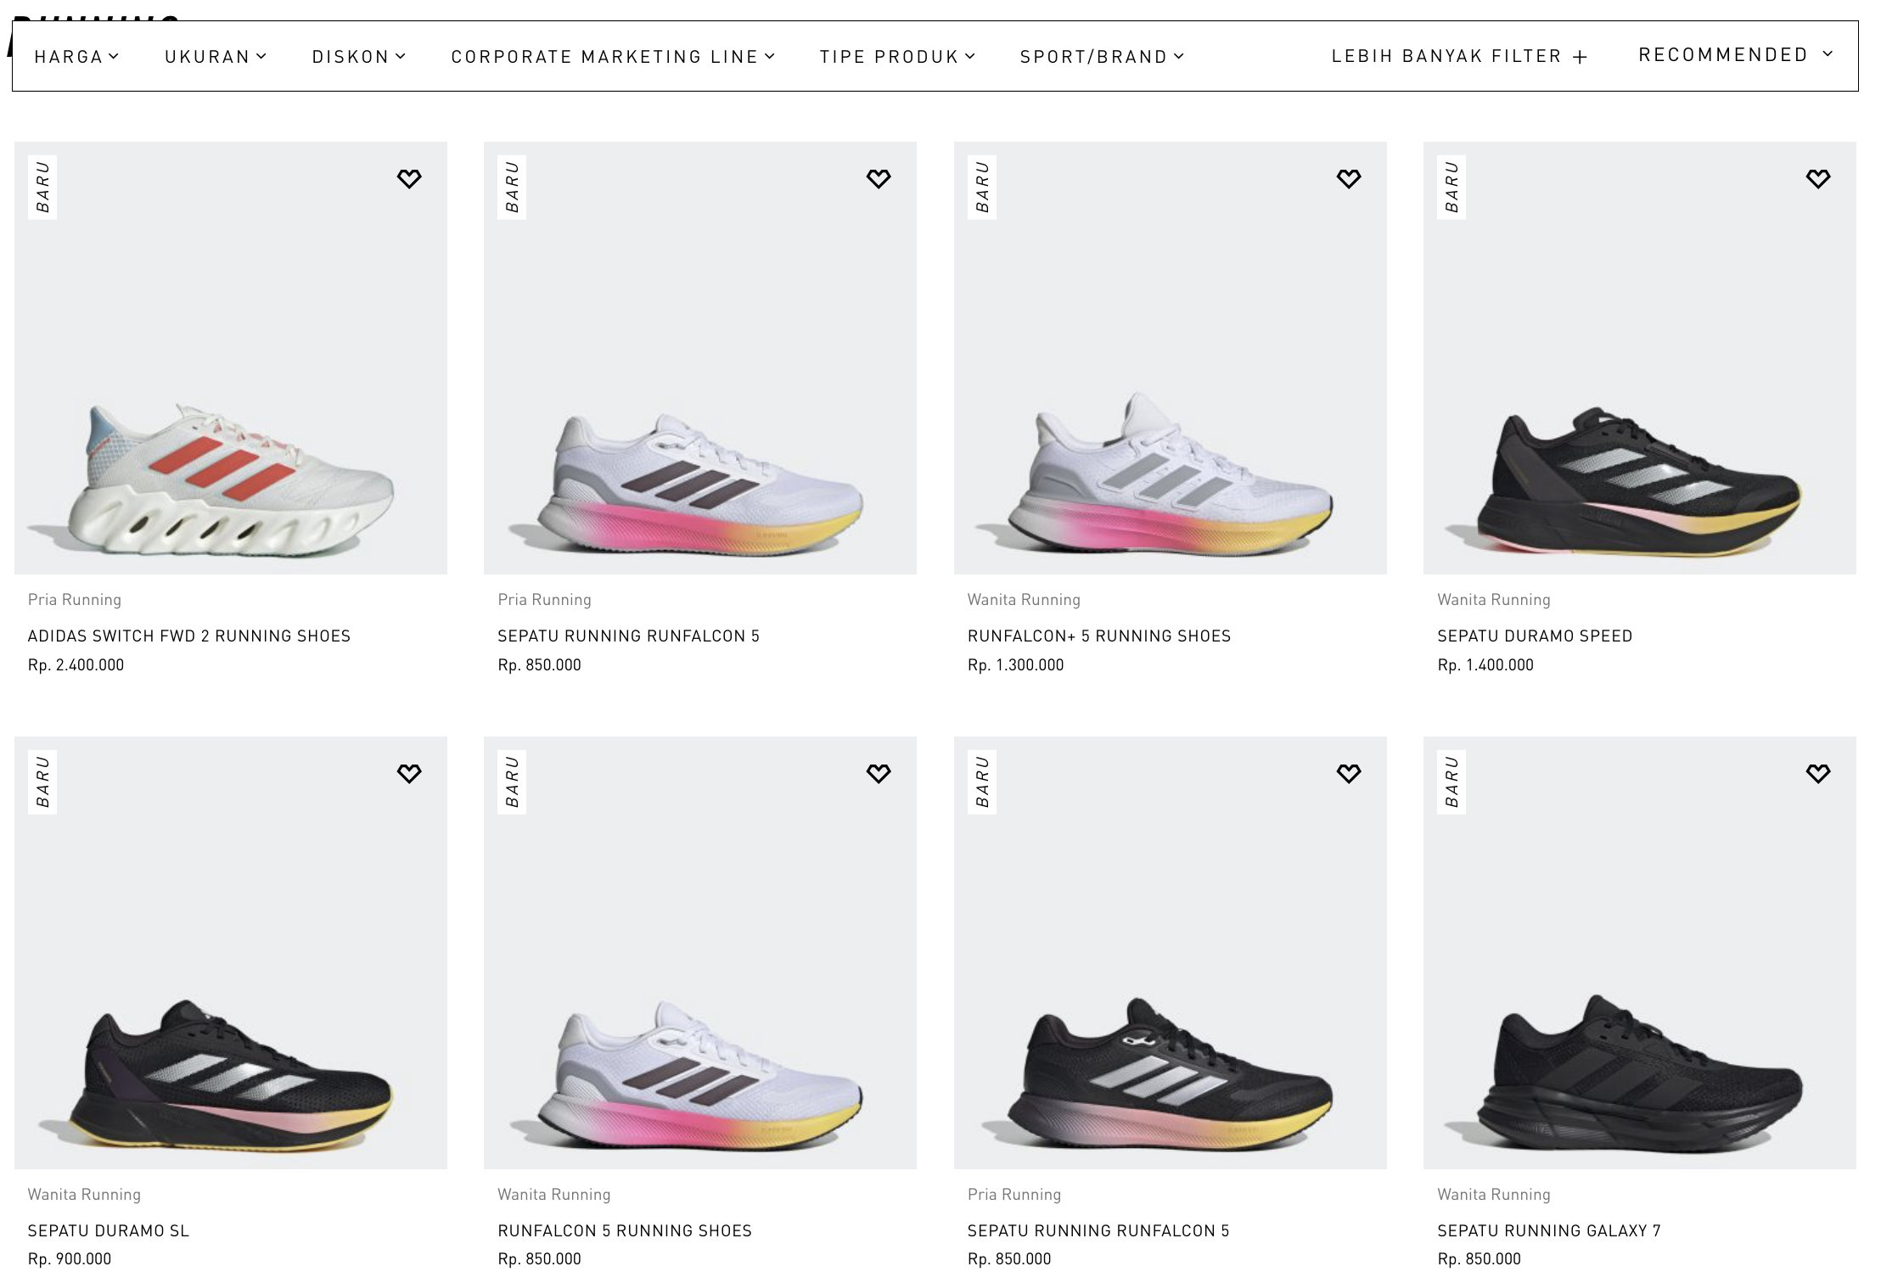The image size is (1881, 1283).
Task: Click heart icon on Sepatu Duramo Speed
Action: (x=1818, y=178)
